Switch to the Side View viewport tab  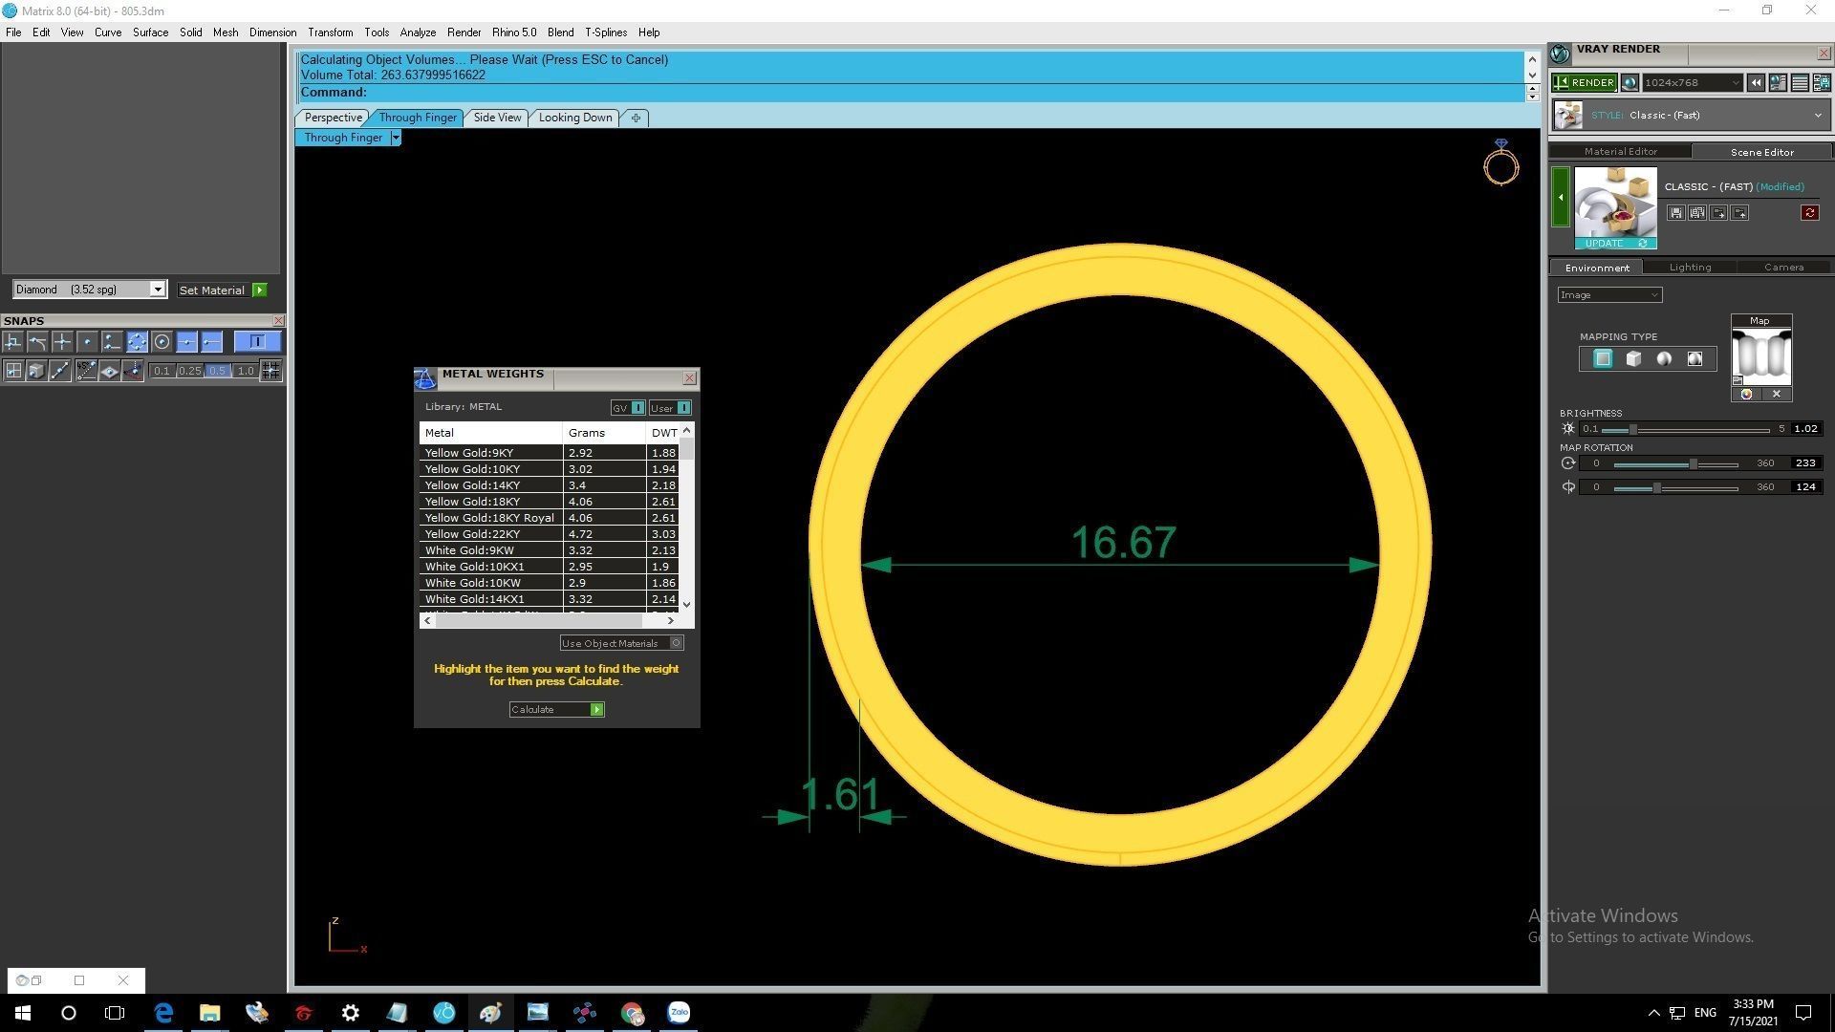(x=497, y=118)
